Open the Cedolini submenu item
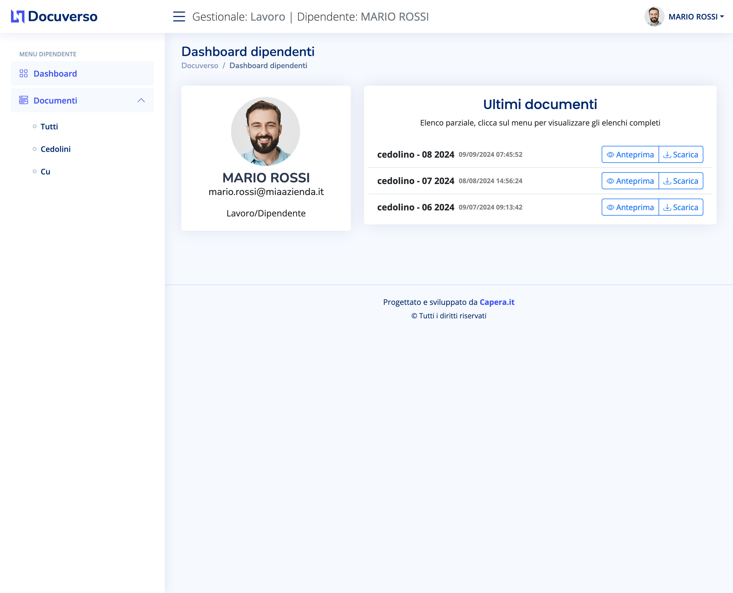Image resolution: width=733 pixels, height=593 pixels. (55, 149)
